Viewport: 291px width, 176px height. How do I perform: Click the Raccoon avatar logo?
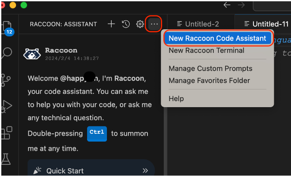[x=32, y=54]
